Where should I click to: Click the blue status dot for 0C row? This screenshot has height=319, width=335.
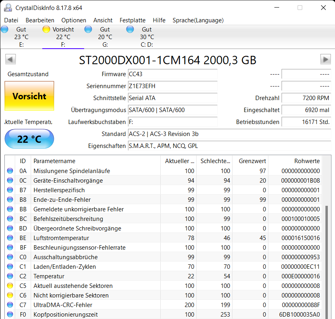pyautogui.click(x=10, y=180)
